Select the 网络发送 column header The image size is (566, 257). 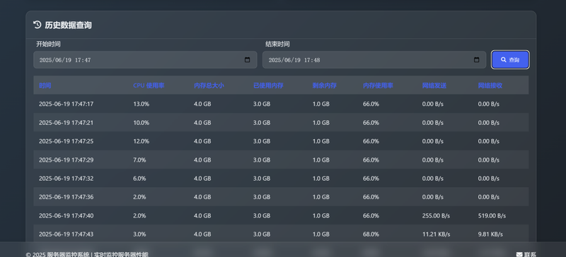[x=434, y=85]
